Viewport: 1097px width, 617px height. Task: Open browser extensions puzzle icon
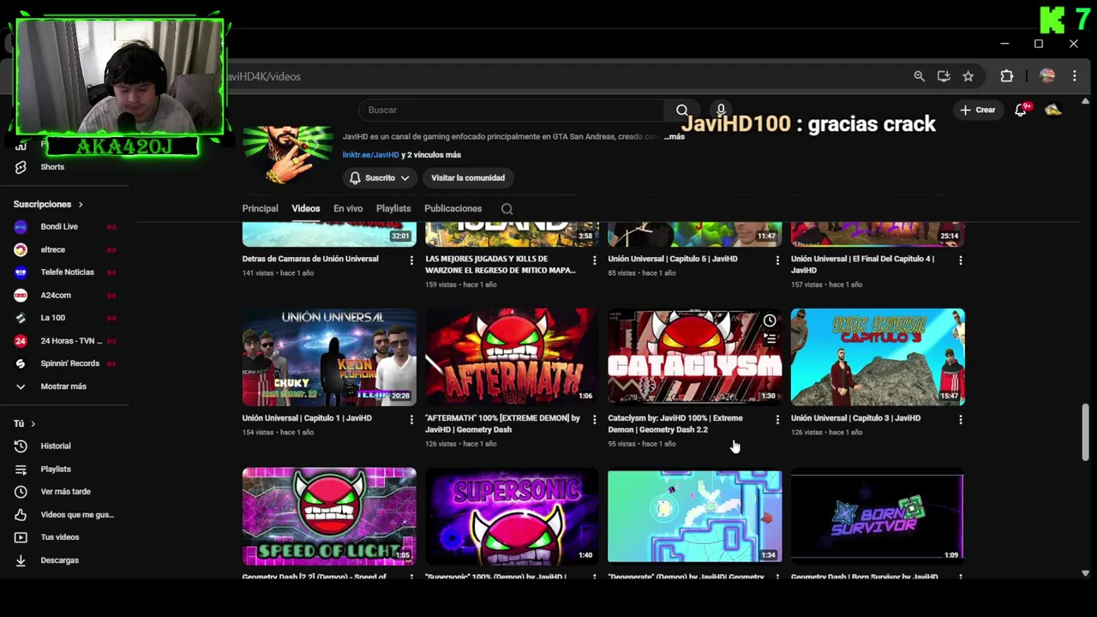[1007, 76]
